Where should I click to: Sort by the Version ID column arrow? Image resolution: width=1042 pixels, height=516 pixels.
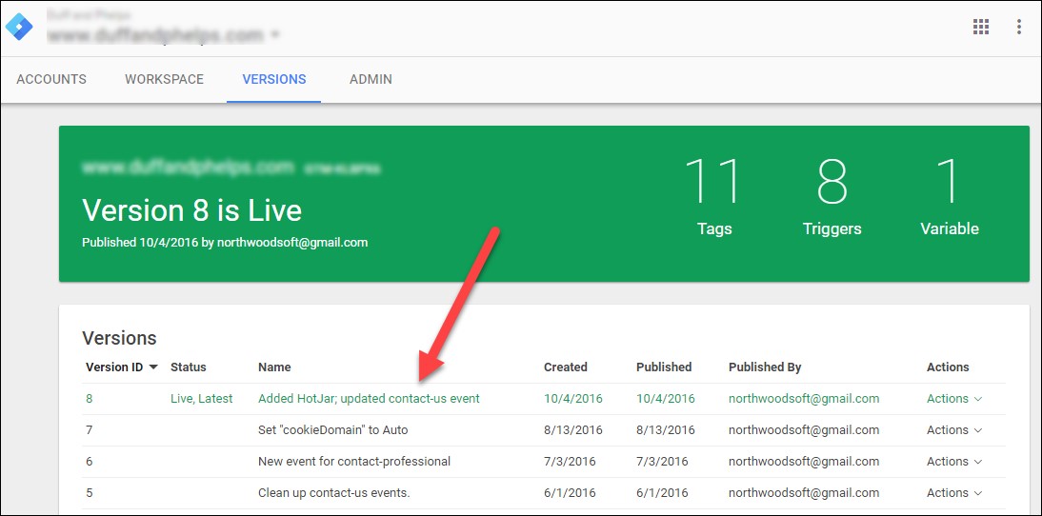click(x=153, y=367)
